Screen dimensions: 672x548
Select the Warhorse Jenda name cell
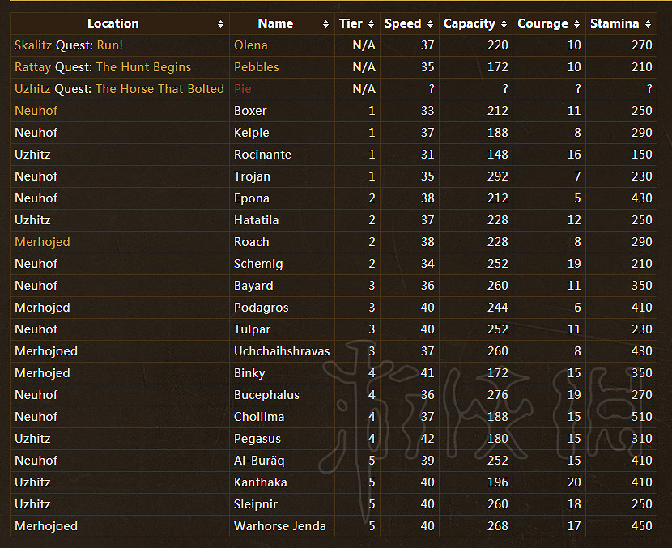[280, 526]
